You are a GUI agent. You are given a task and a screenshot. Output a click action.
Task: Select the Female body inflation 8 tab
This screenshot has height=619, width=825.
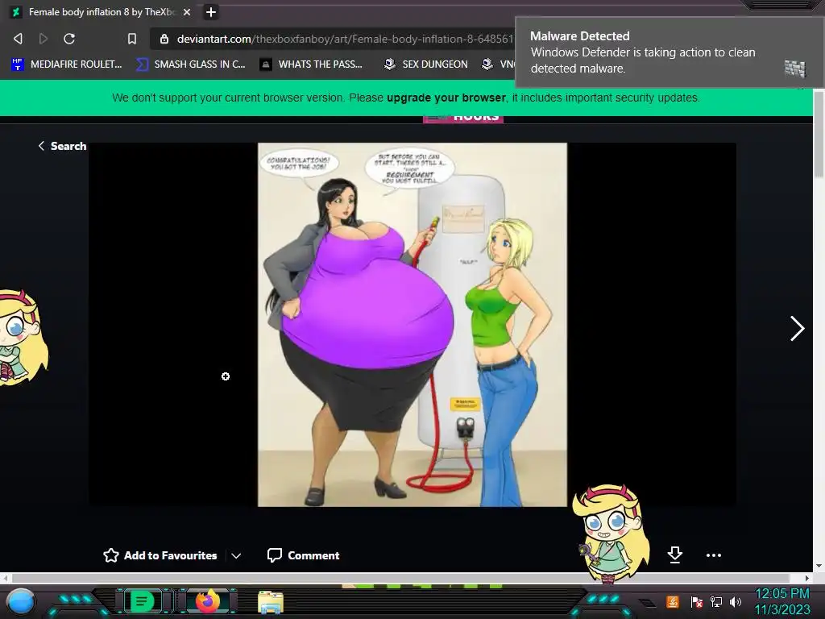tap(102, 12)
